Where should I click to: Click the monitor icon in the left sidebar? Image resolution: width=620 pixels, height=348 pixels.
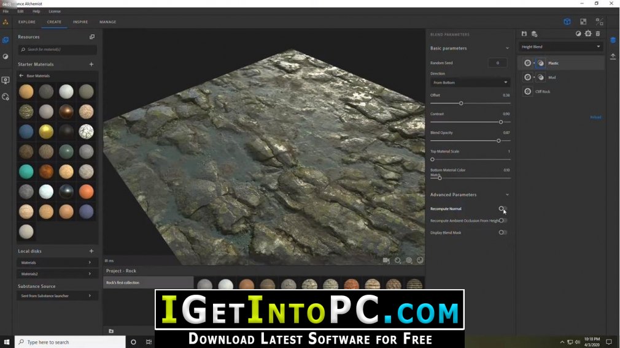[6, 80]
